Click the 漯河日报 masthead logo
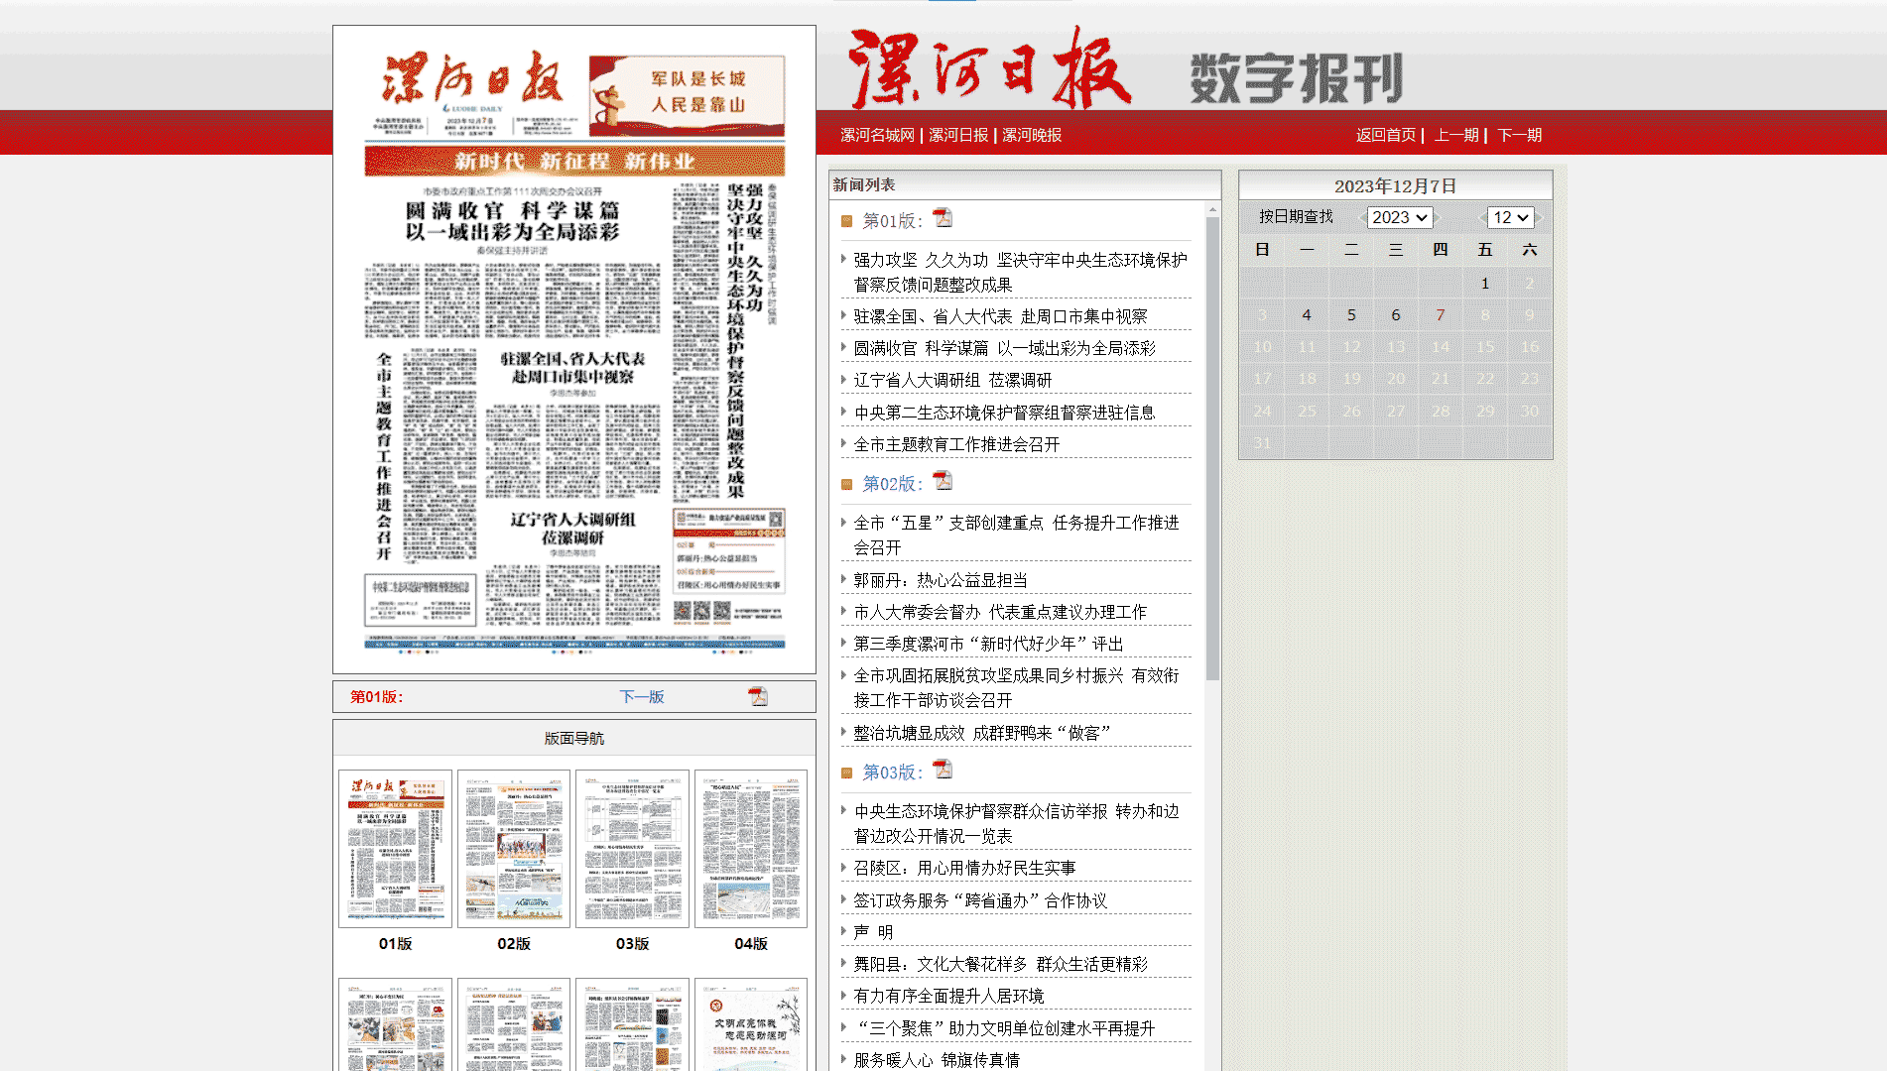1887x1071 pixels. click(989, 67)
